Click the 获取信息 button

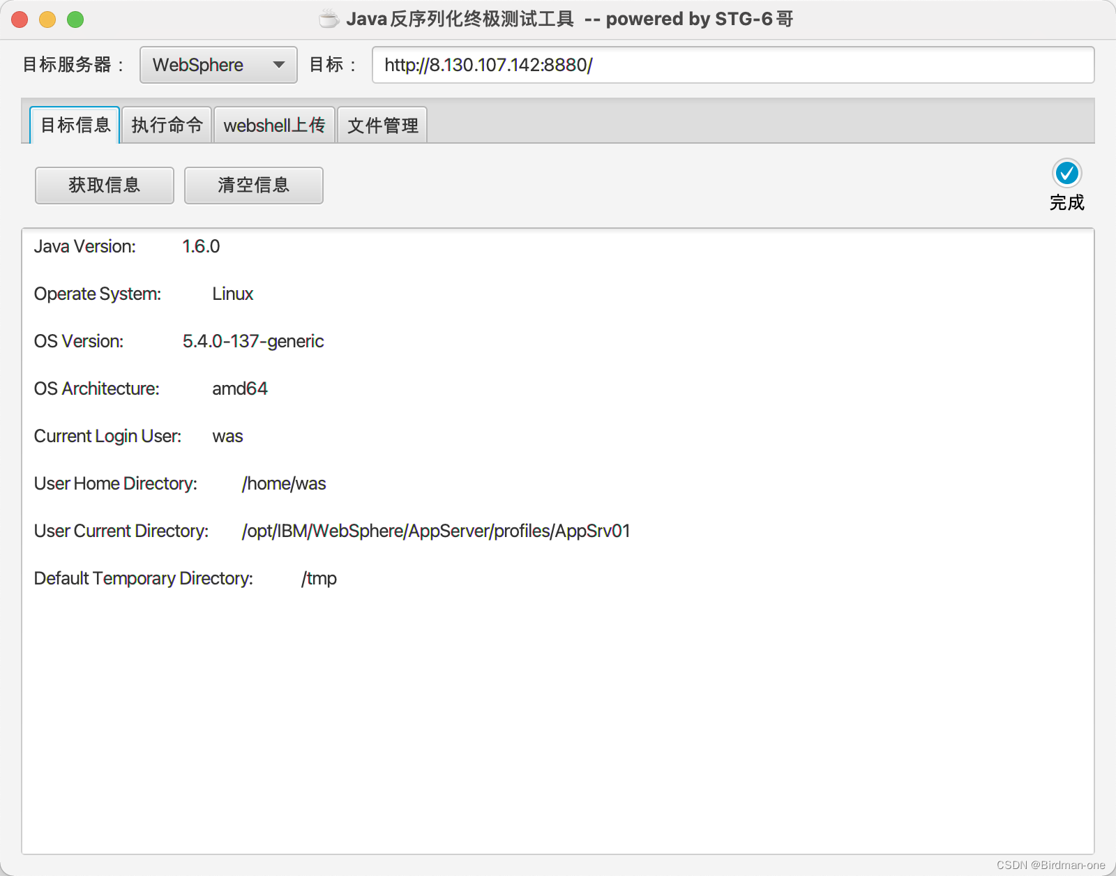click(x=105, y=185)
